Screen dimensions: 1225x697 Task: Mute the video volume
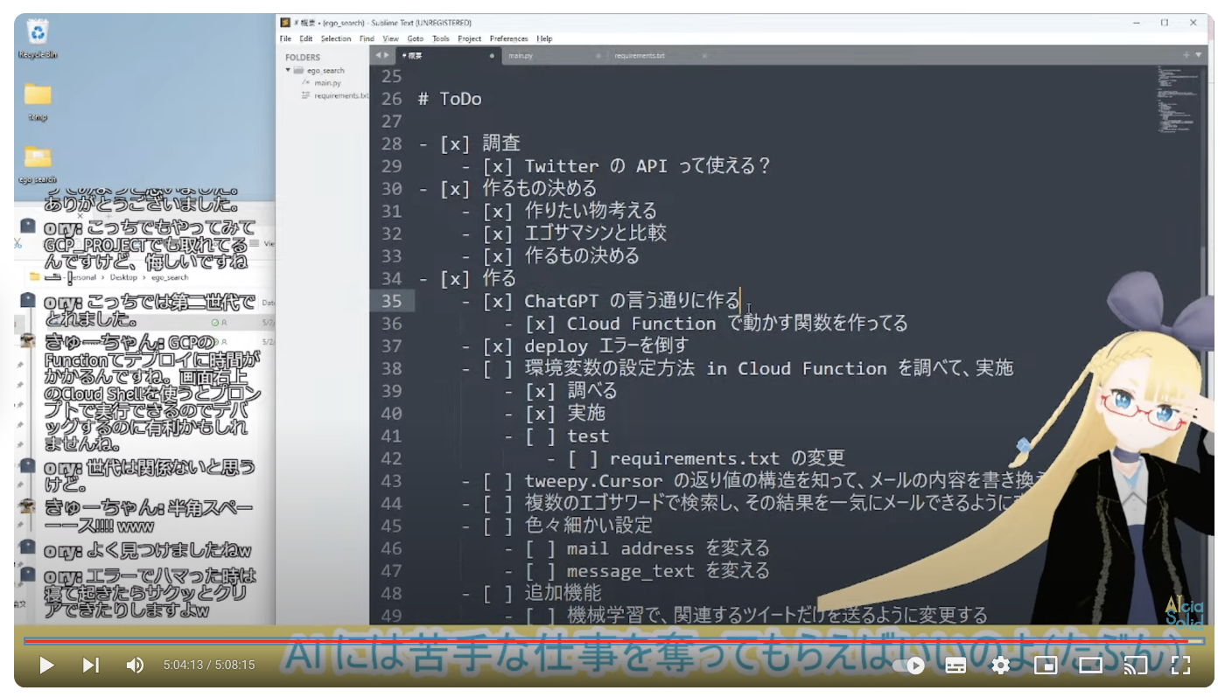point(135,665)
